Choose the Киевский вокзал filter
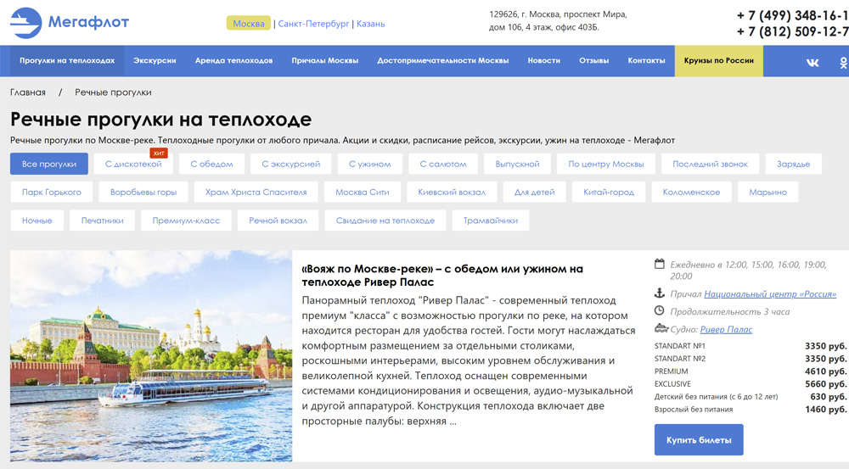This screenshot has width=849, height=469. tap(452, 192)
